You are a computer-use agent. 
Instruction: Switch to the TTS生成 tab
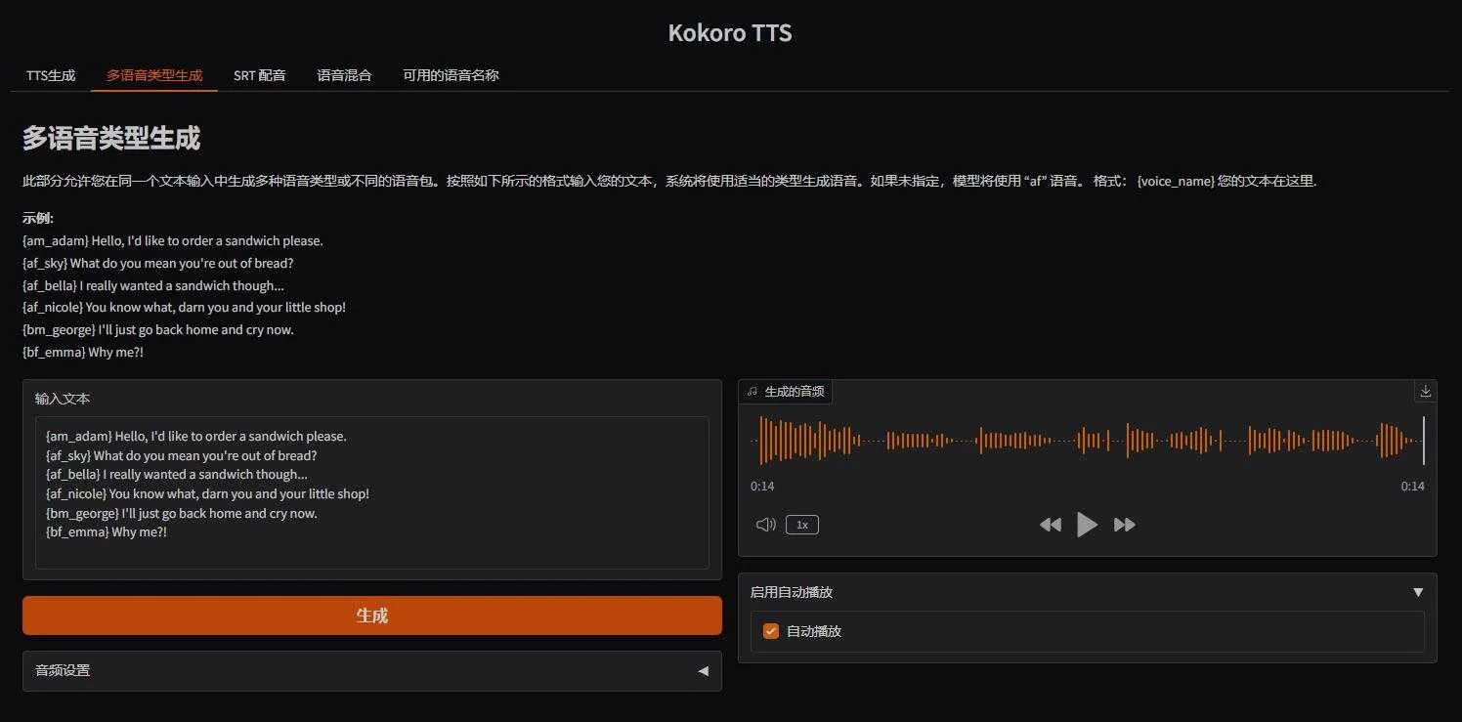[x=51, y=75]
